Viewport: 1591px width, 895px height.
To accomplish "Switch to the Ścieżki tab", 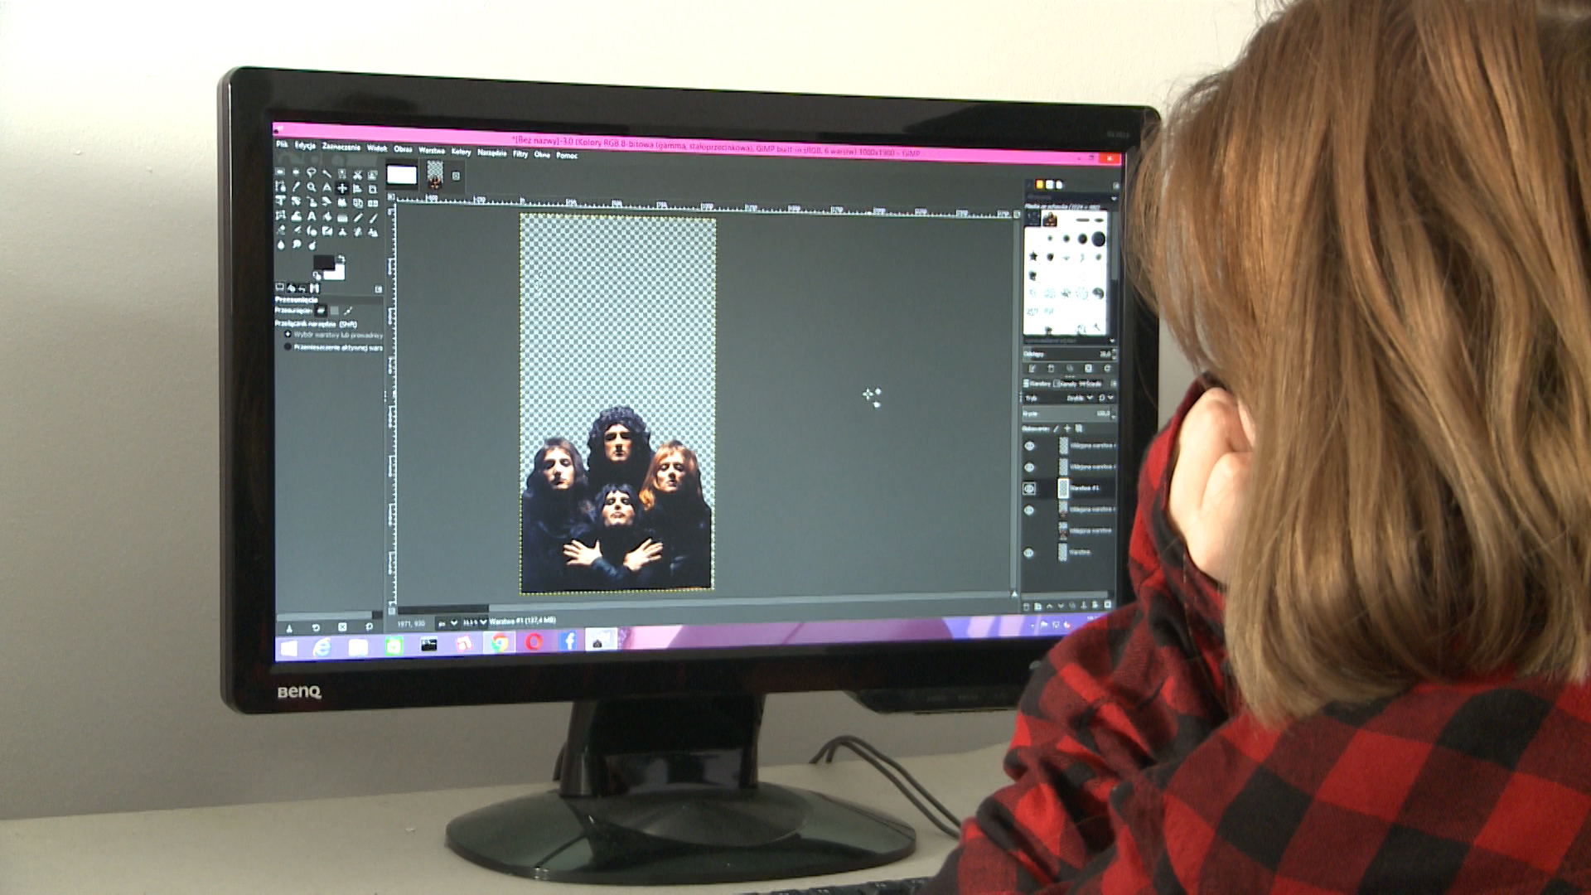I will 1090,384.
